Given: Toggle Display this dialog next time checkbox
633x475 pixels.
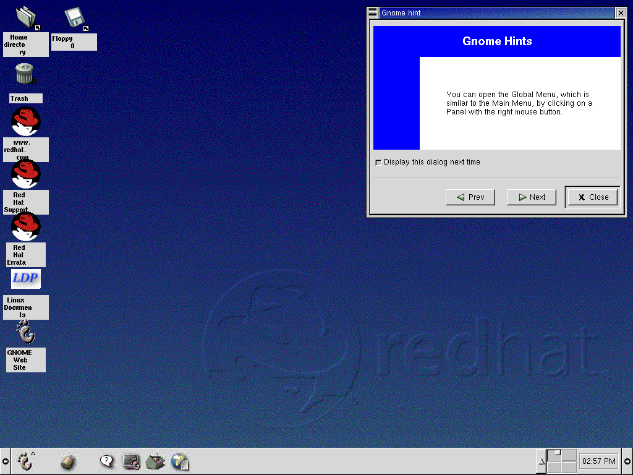Looking at the screenshot, I should click(x=378, y=163).
